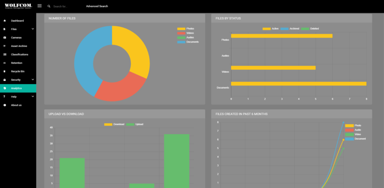Toggle Archived series in Files by Status legend

point(290,28)
